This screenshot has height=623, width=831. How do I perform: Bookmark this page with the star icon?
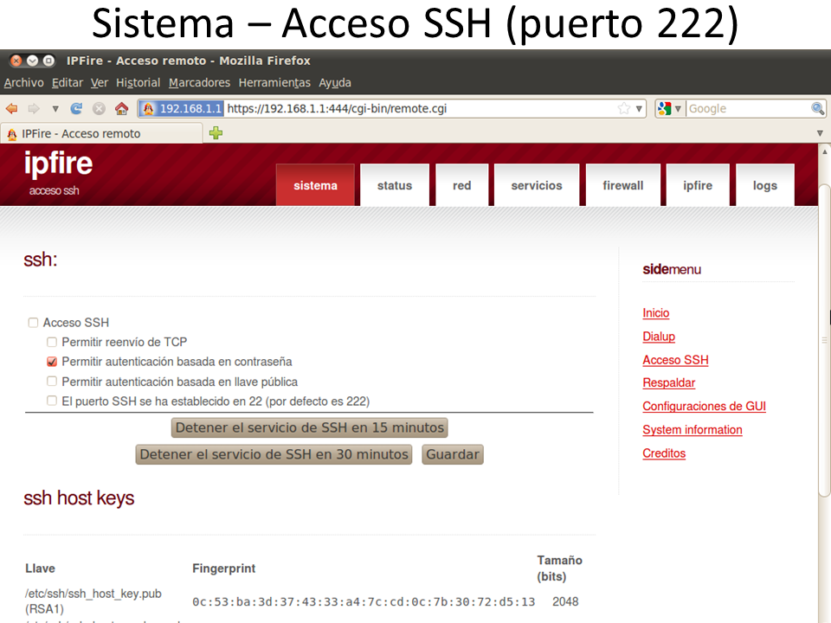tap(623, 109)
